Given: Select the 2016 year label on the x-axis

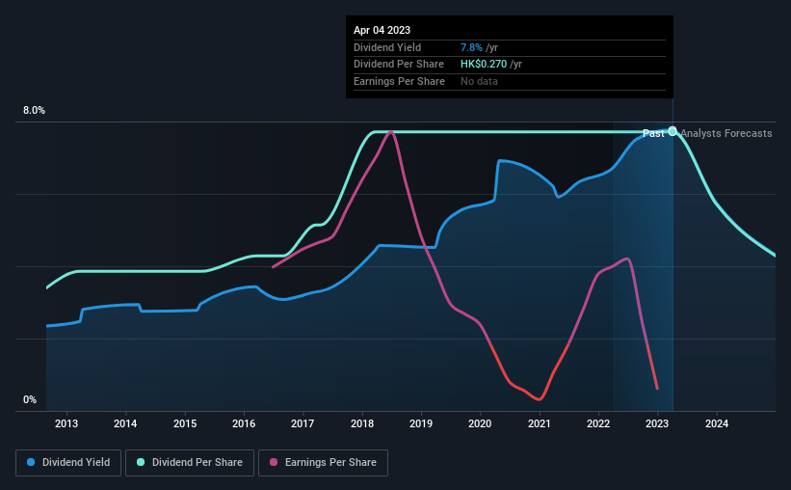Looking at the screenshot, I should pyautogui.click(x=244, y=423).
